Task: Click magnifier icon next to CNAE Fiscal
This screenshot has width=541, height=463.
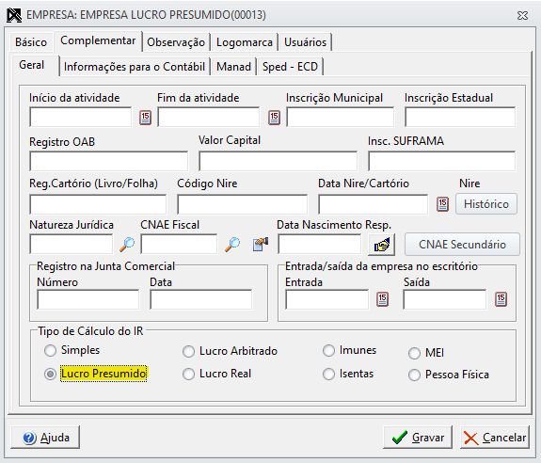Action: [232, 245]
